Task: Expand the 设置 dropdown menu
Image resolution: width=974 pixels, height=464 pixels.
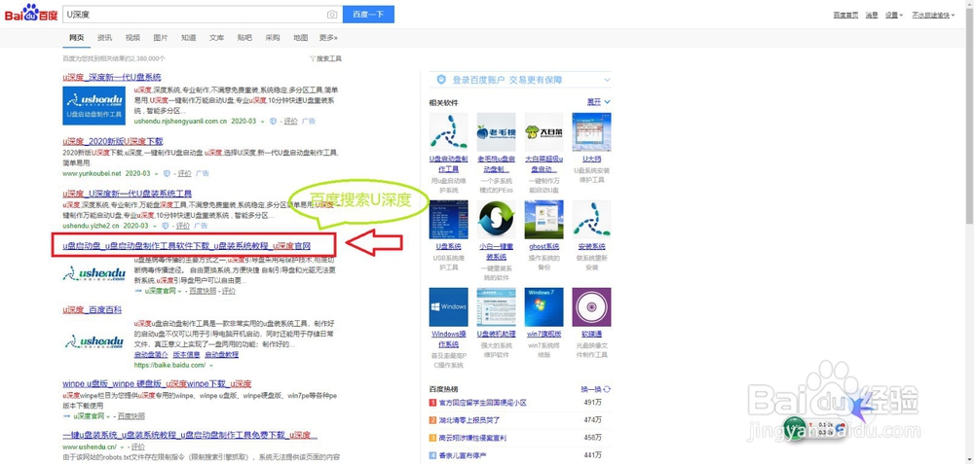Action: 894,15
